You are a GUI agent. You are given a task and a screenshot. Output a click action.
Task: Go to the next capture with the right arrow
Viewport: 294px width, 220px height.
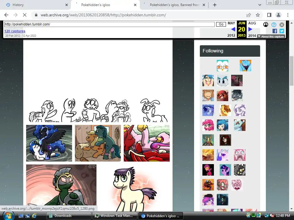(250, 29)
